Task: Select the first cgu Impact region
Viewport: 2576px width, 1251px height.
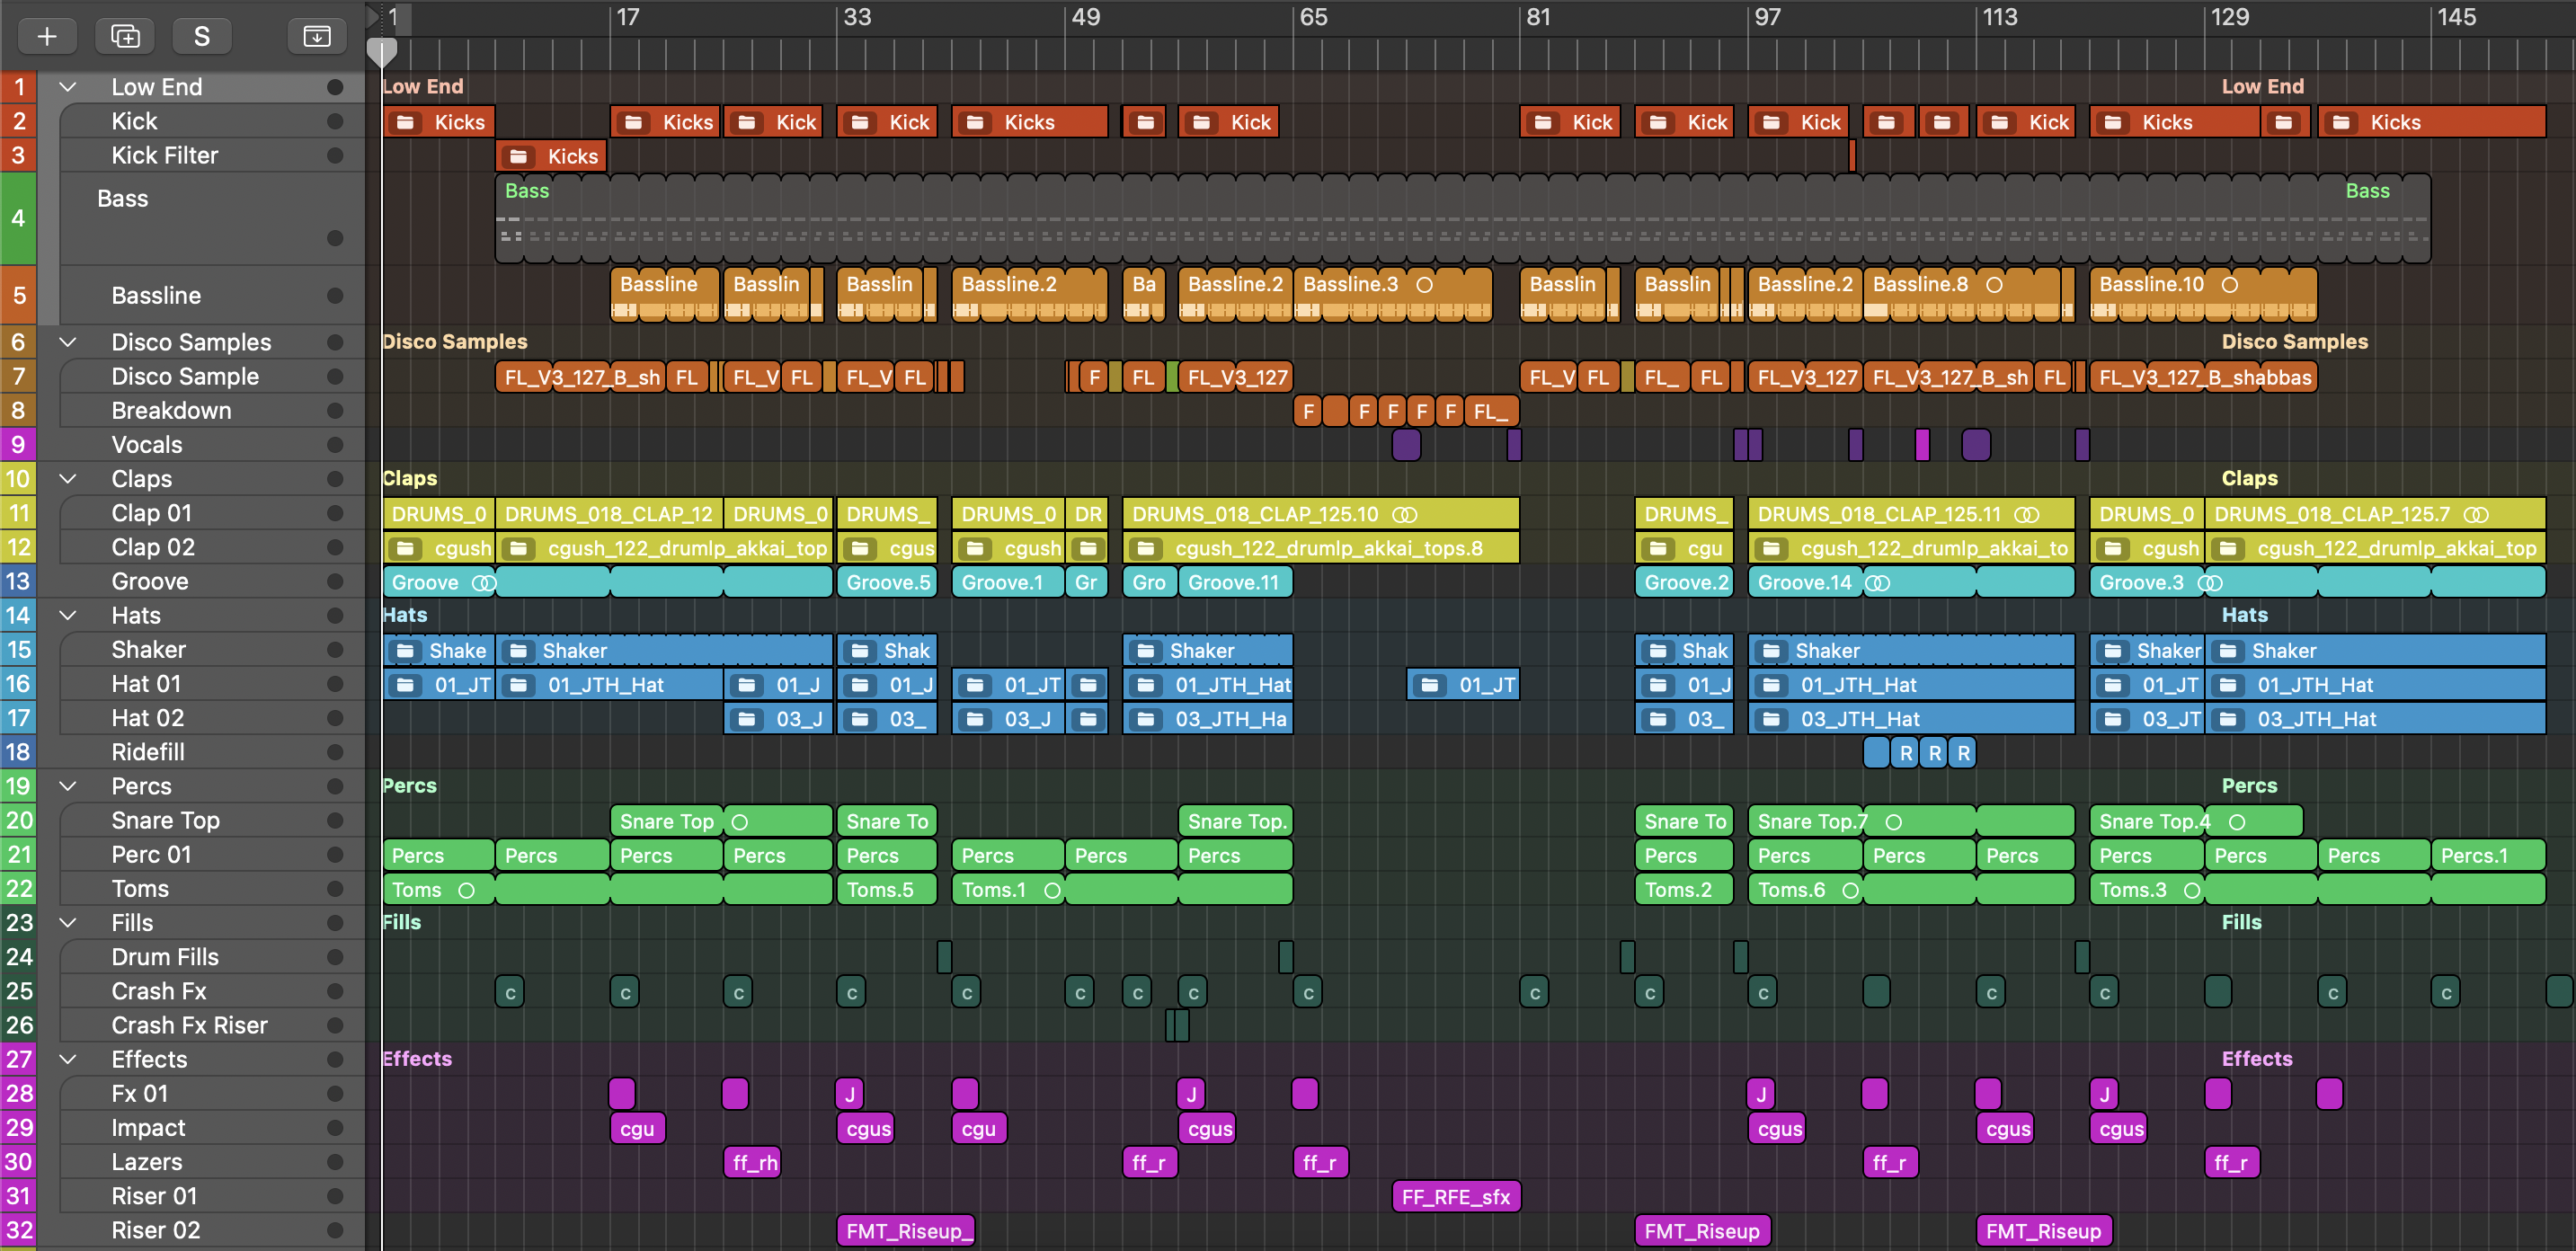Action: (x=637, y=1129)
